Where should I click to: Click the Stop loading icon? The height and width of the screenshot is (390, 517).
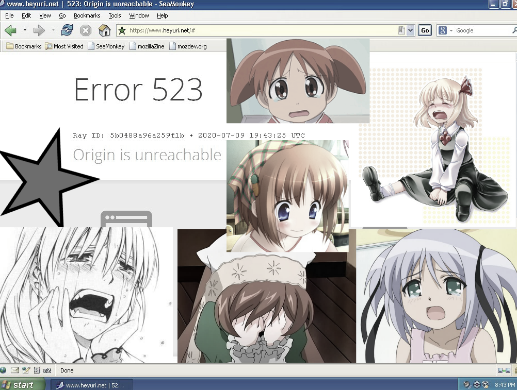click(x=86, y=30)
